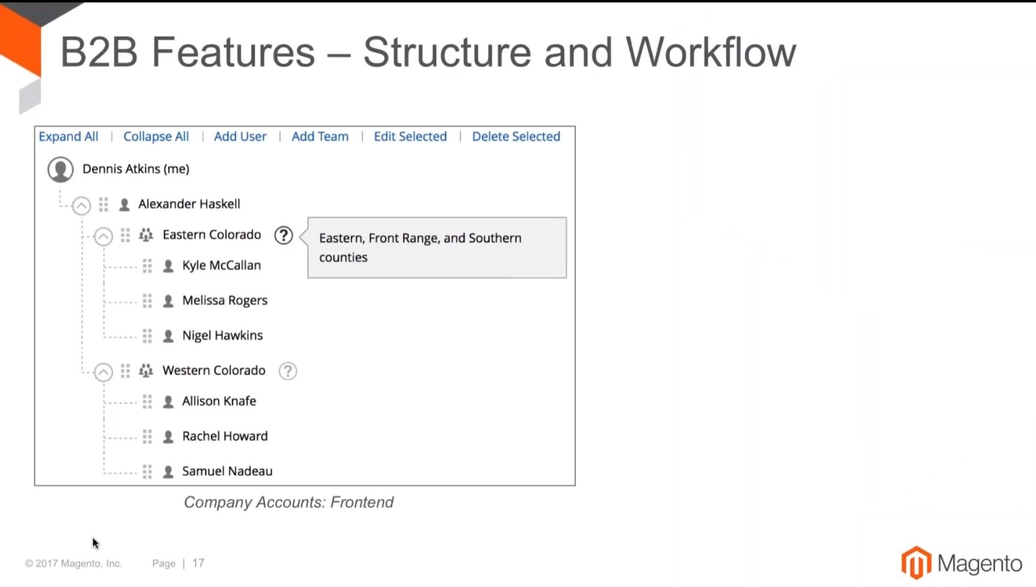Click Collapse All in the toolbar
The image size is (1036, 587).
click(x=156, y=137)
